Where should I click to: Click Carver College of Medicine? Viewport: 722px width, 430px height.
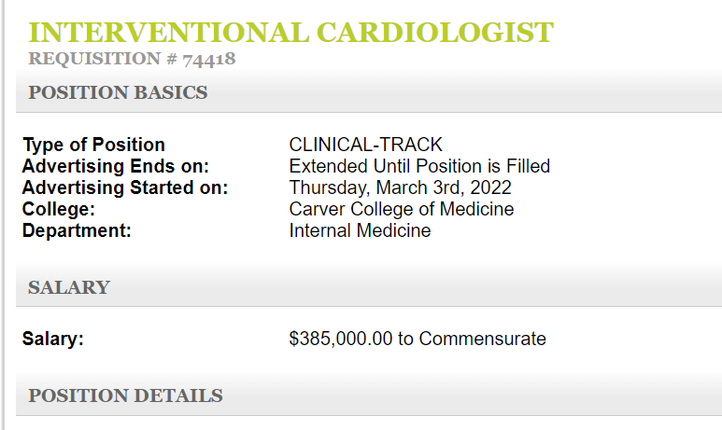pos(401,209)
